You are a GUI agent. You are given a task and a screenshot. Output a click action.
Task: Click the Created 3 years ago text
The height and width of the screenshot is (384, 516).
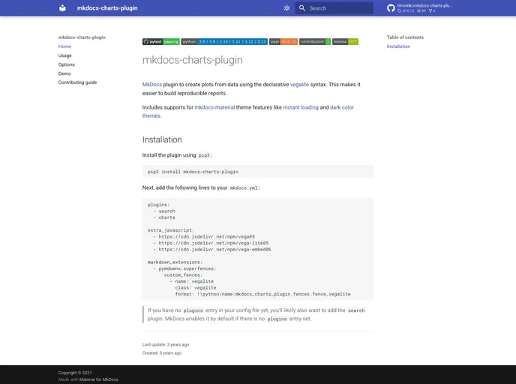pos(162,353)
